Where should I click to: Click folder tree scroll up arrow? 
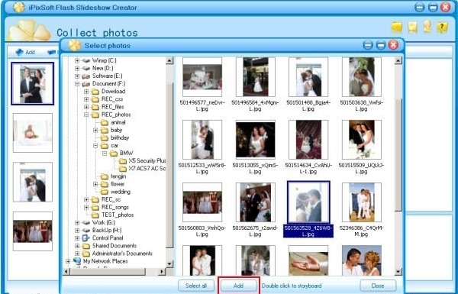[x=169, y=61]
